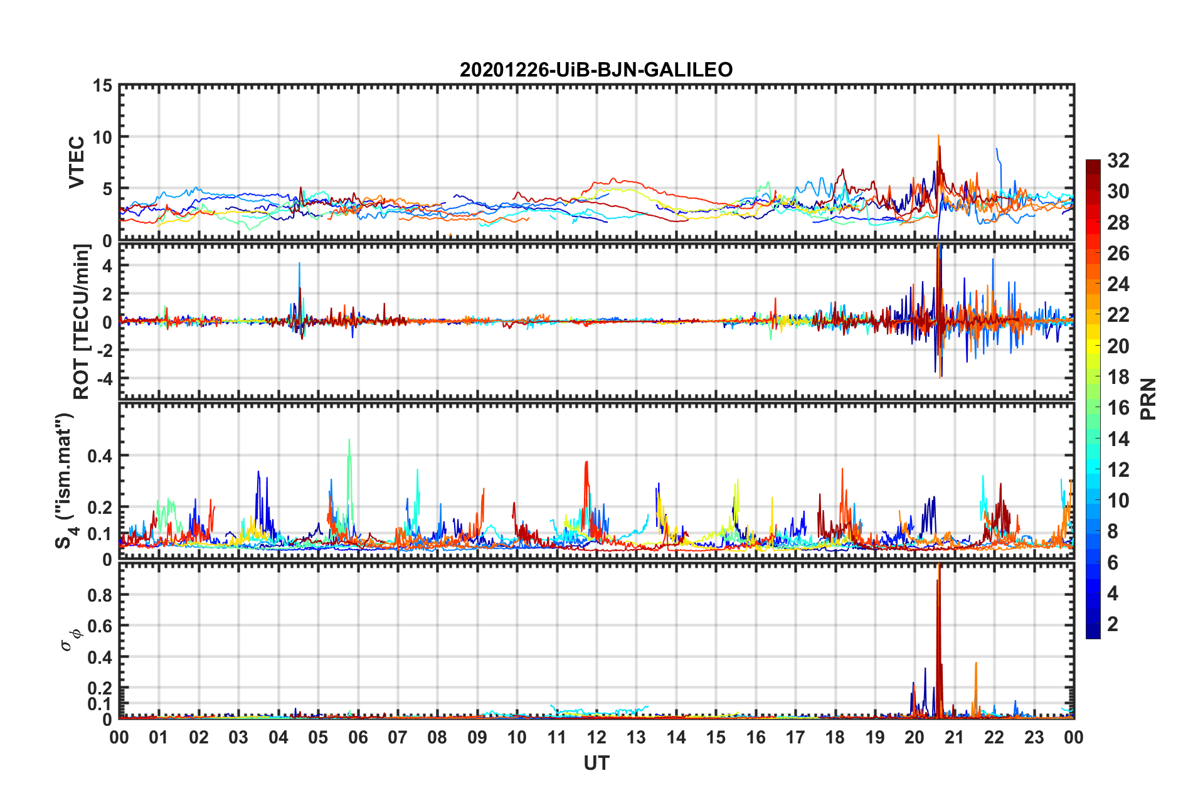Viewport: 1193px width, 798px height.
Task: Click the ROT [TECU/min] y-axis label
Action: click(82, 322)
